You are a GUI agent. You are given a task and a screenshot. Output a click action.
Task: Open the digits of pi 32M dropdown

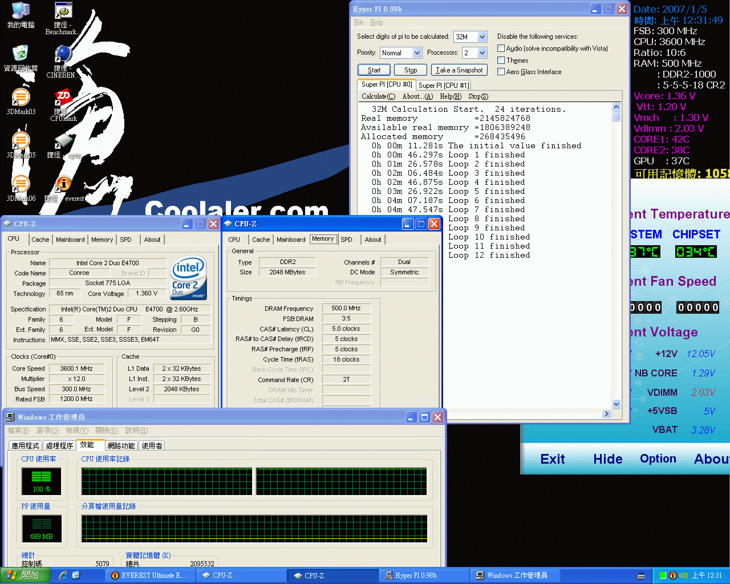[482, 36]
